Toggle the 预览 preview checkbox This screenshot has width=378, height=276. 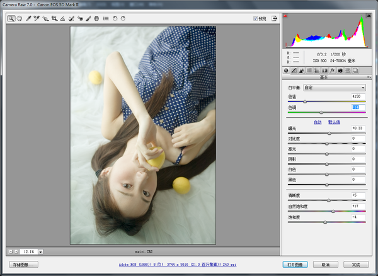pyautogui.click(x=255, y=19)
